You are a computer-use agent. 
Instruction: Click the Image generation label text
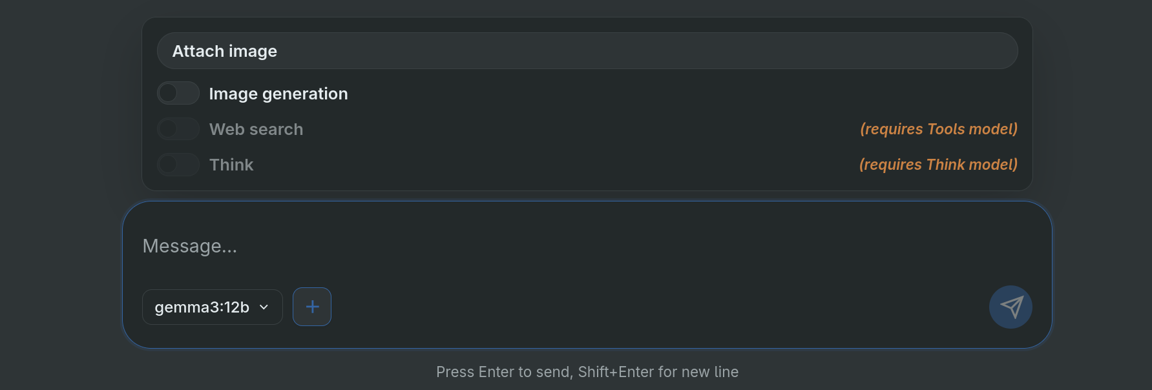point(278,94)
